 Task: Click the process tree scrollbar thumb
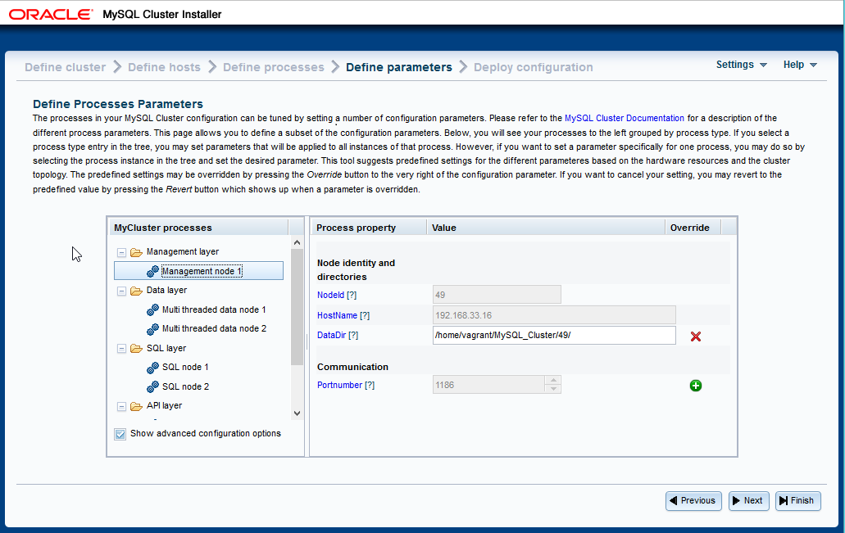coord(297,307)
